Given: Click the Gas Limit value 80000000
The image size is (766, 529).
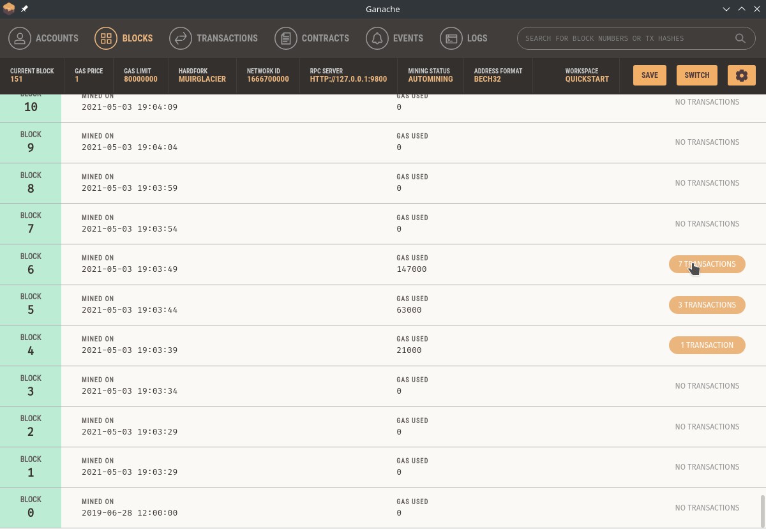Looking at the screenshot, I should pos(140,79).
